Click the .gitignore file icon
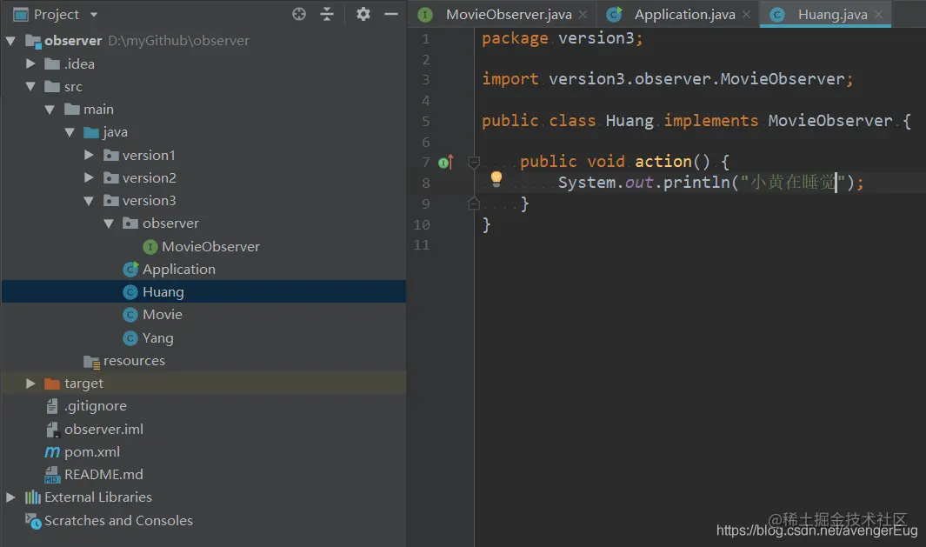This screenshot has height=547, width=926. point(52,406)
